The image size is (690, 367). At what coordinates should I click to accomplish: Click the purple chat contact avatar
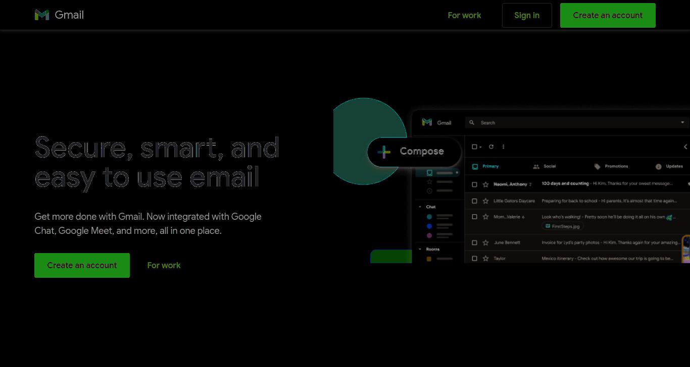(x=429, y=235)
